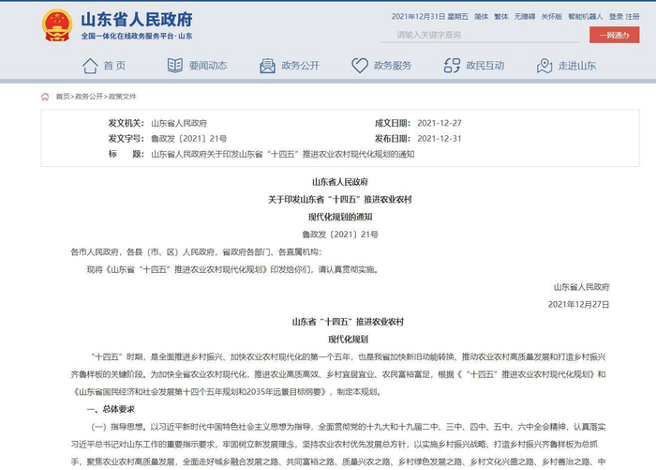Click the 发布日期 value 2021-12-31
Viewport: 656px width, 470px height.
pyautogui.click(x=440, y=139)
